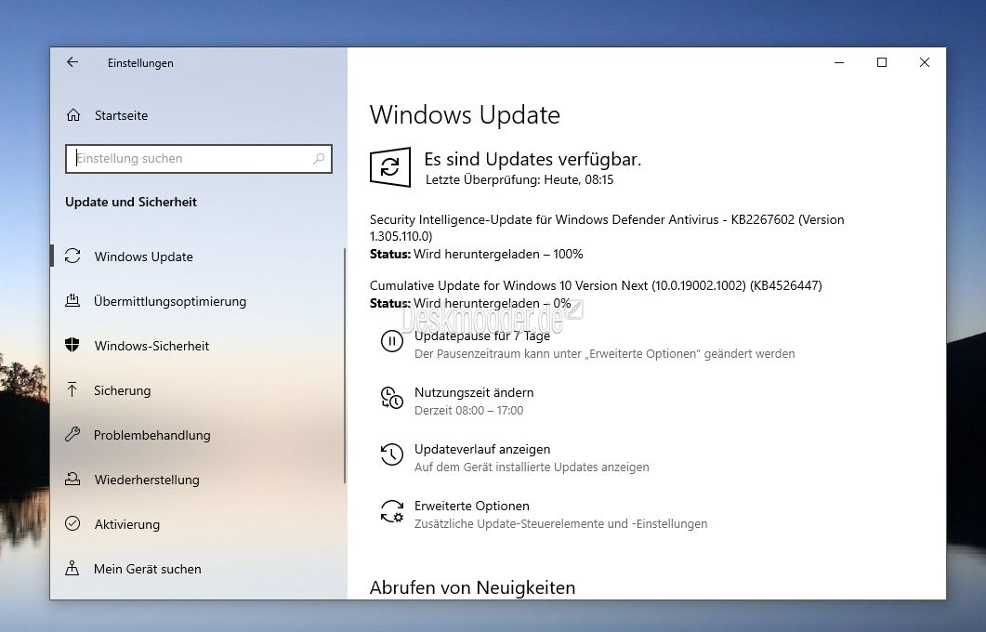Click Cumulative Update KB4526447 entry
The image size is (986, 632).
point(596,285)
